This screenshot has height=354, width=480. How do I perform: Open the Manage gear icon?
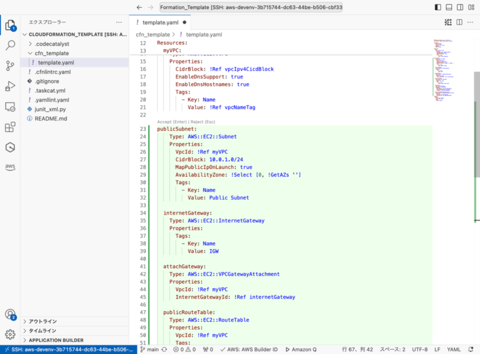10,334
